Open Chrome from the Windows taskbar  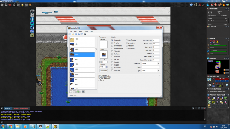(x=11, y=127)
